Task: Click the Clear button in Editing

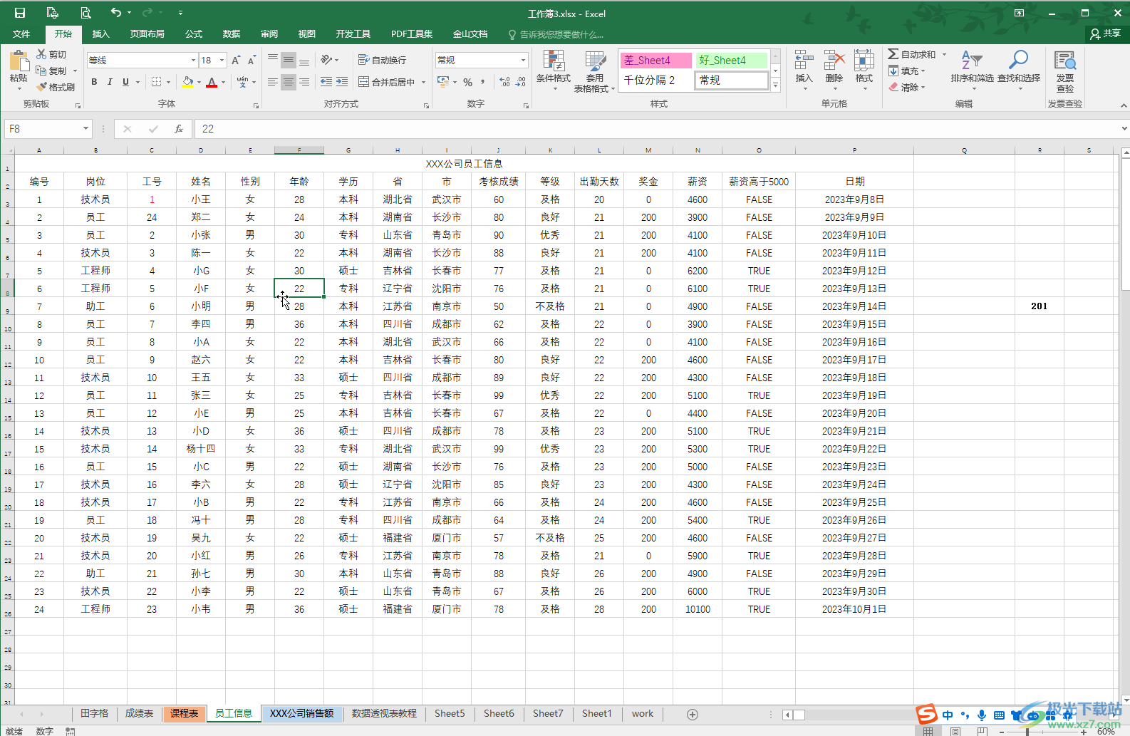Action: pos(906,87)
